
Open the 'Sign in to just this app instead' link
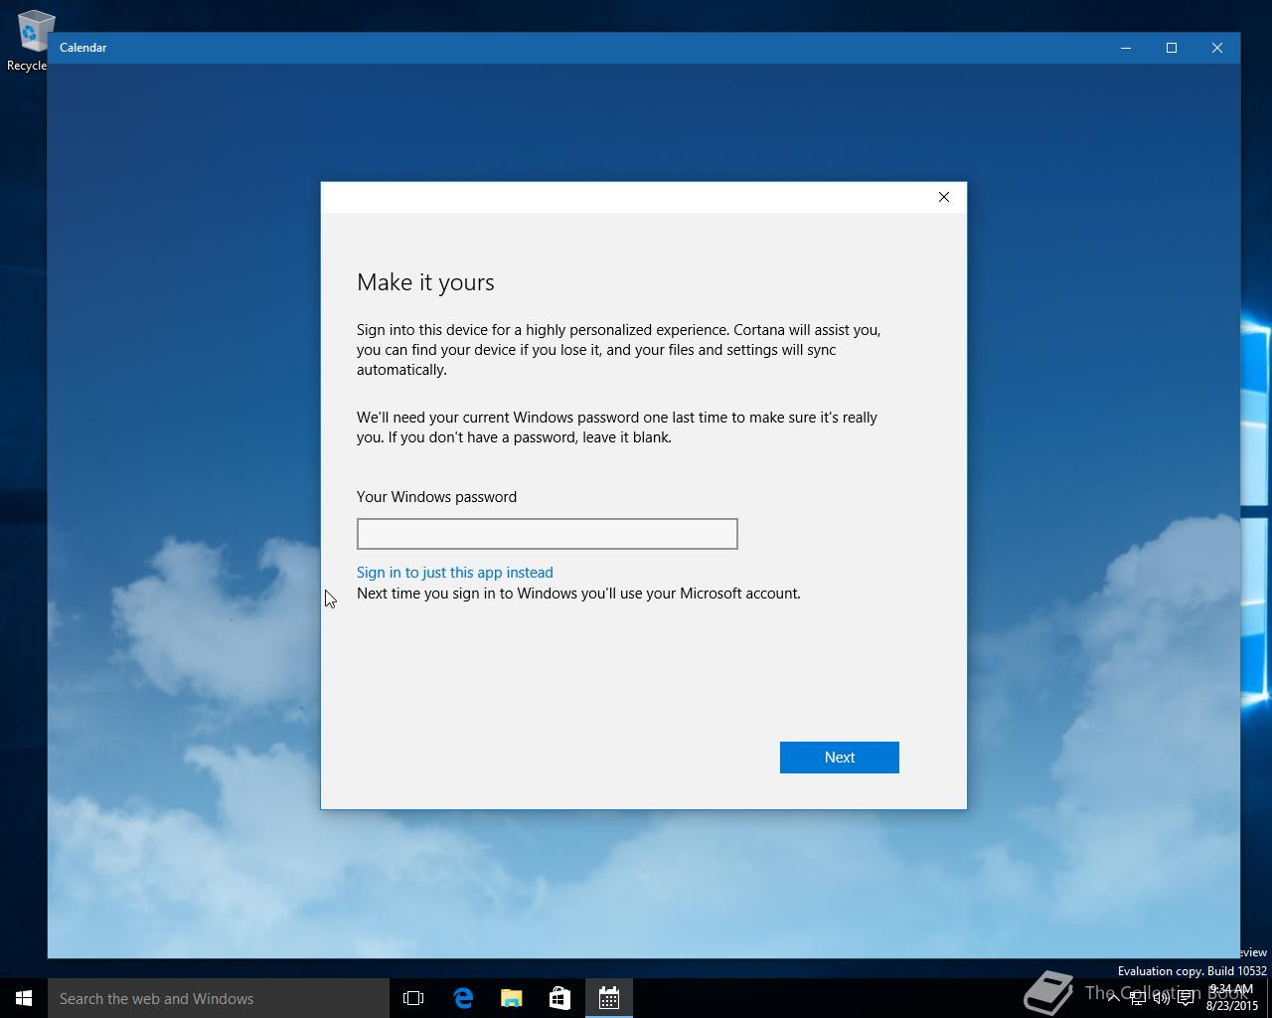click(x=454, y=573)
